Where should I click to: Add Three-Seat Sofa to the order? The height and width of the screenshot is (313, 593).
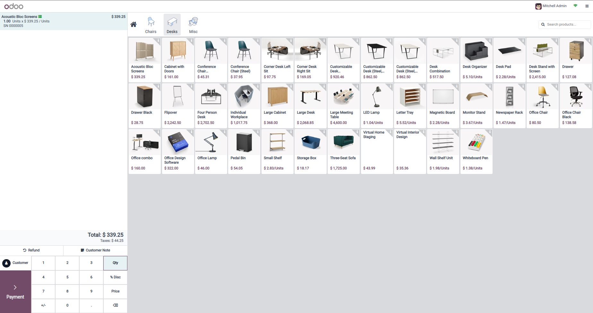click(x=343, y=152)
